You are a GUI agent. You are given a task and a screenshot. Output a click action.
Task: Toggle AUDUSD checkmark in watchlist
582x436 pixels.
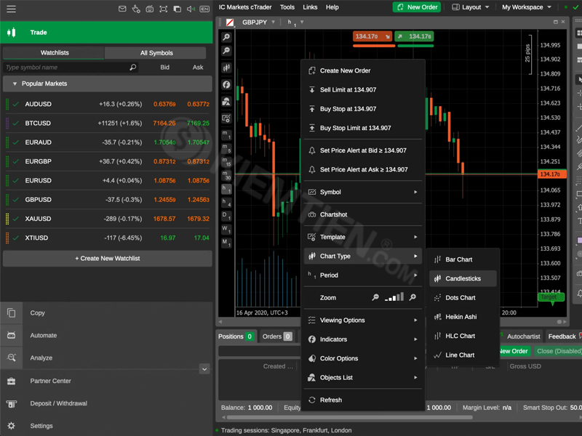tap(15, 104)
